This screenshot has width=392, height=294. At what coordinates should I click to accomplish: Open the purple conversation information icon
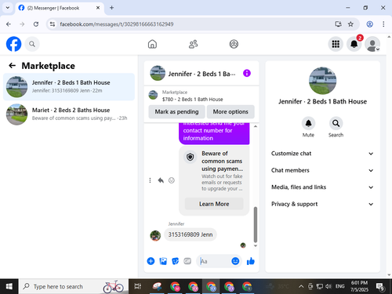pos(247,74)
